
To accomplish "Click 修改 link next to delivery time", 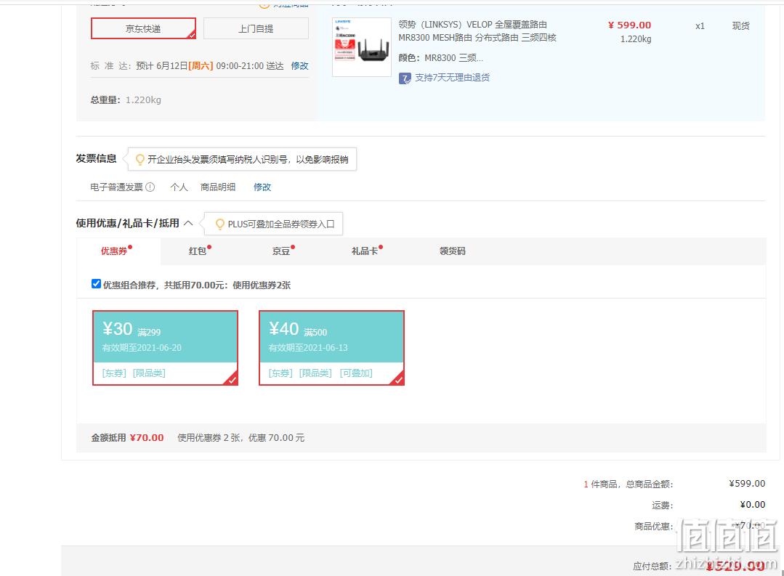I will click(299, 66).
